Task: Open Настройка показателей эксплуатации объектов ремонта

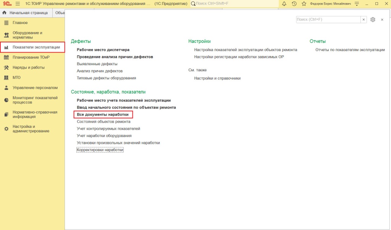Action: [246, 50]
